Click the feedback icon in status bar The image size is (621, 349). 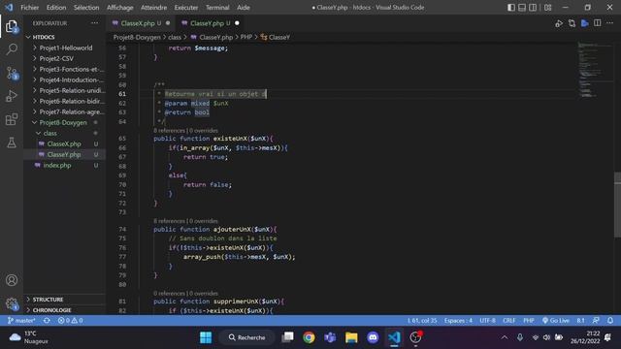click(596, 321)
